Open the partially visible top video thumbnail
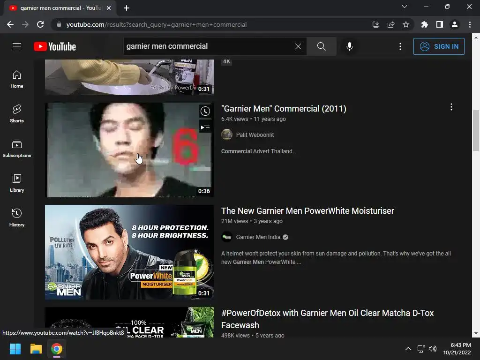The image size is (480, 360). click(x=129, y=77)
